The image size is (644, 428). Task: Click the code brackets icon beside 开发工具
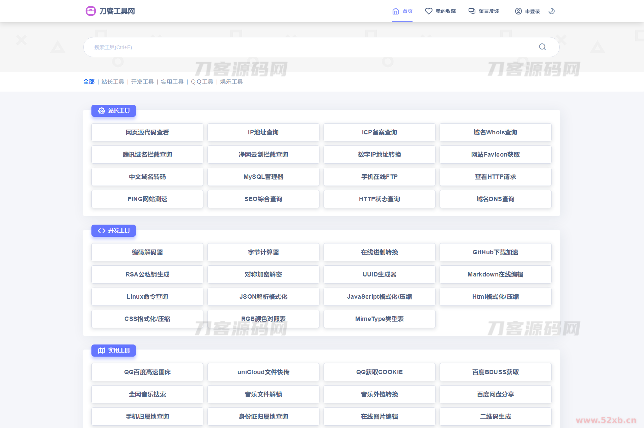(x=101, y=231)
